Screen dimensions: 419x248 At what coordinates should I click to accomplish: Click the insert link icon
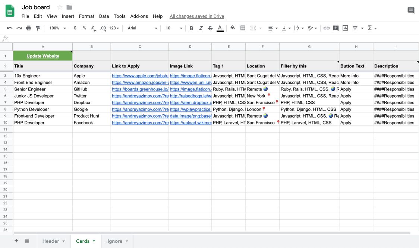(x=326, y=28)
